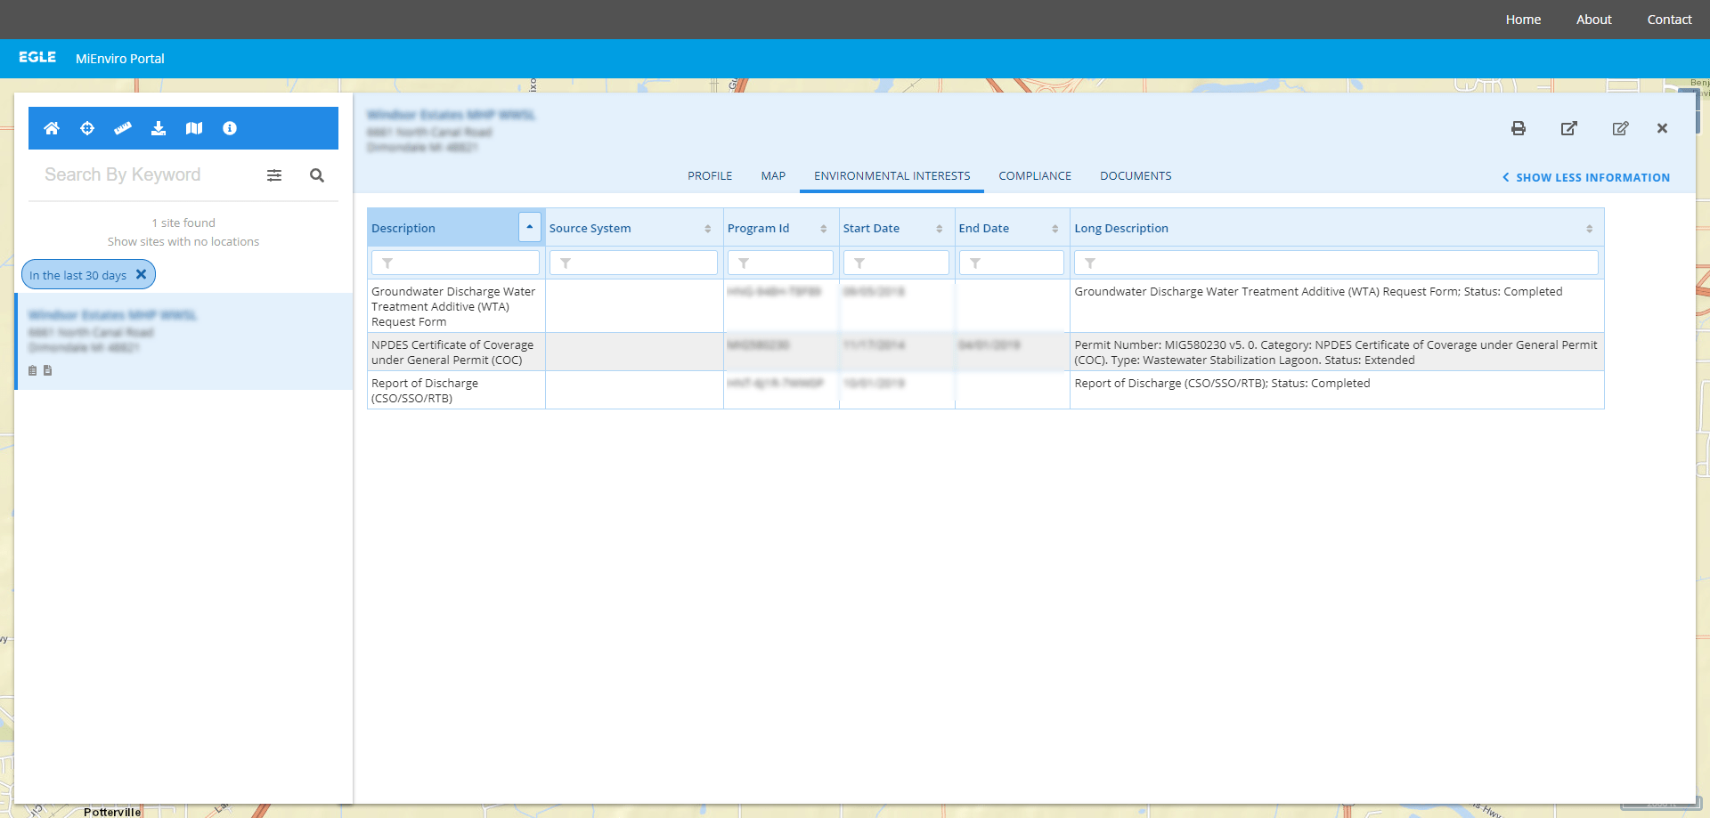Click the document icon on the site result

(x=48, y=370)
